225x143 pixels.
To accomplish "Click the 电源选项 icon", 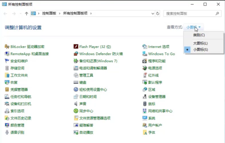I will pos(145,68).
